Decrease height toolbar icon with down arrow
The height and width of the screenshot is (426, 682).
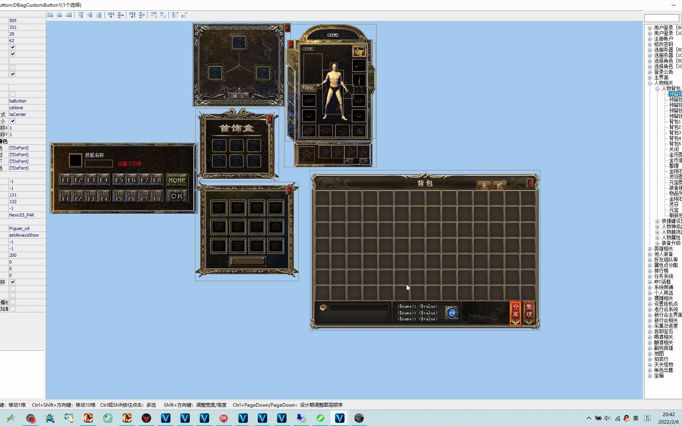click(x=184, y=15)
